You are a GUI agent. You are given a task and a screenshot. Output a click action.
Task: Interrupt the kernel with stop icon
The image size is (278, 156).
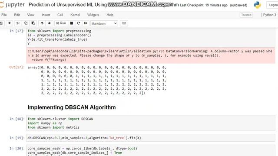coord(71,23)
